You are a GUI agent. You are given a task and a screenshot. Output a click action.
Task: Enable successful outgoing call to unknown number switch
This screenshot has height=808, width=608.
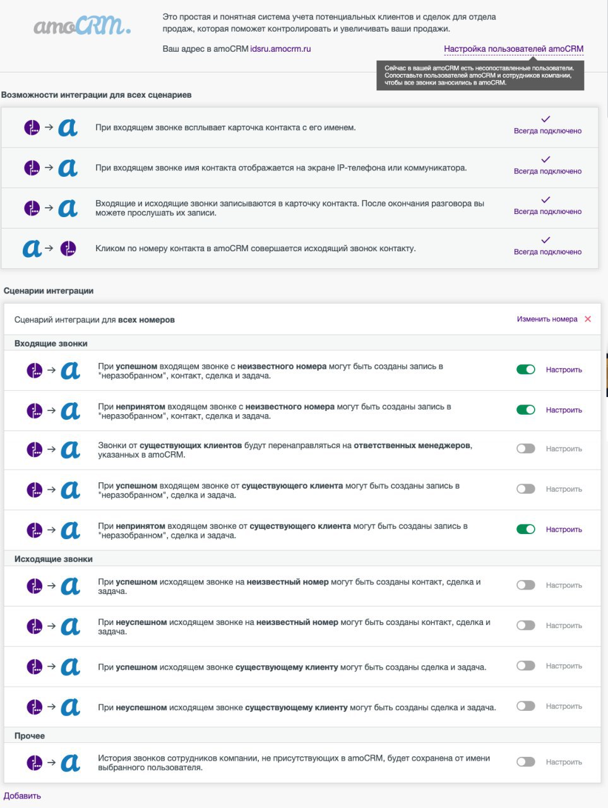click(x=526, y=585)
